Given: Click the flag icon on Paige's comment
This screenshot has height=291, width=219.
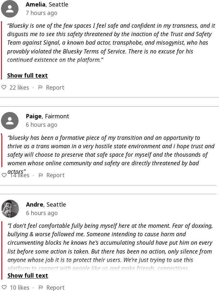Looking at the screenshot, I should coord(41,175).
